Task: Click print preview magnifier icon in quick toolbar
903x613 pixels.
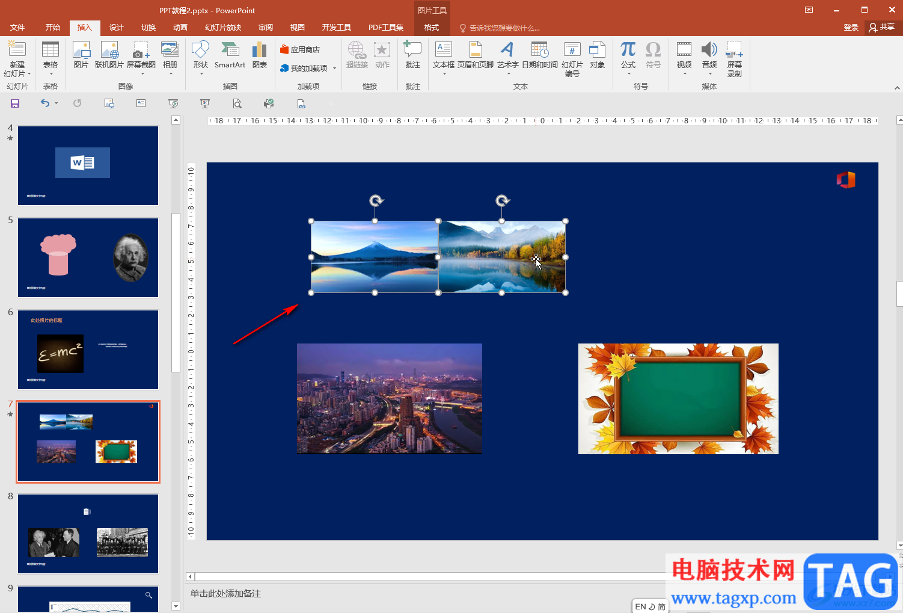Action: click(237, 103)
